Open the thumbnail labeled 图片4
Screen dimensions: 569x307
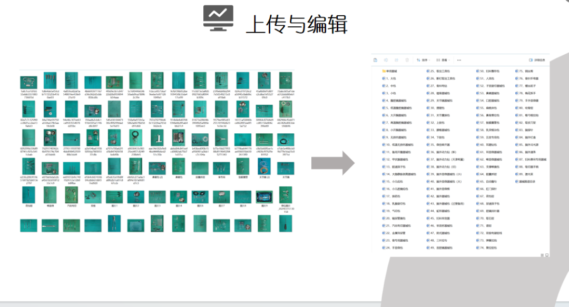179,198
